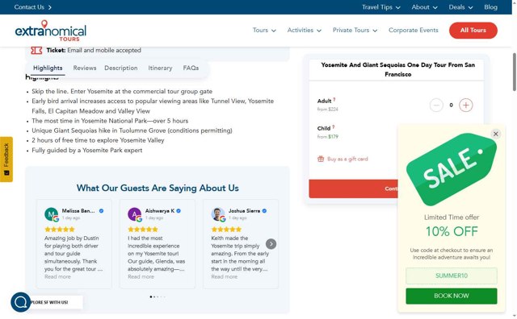
Task: Read more of Melissa Ben's review
Action: [x=57, y=276]
